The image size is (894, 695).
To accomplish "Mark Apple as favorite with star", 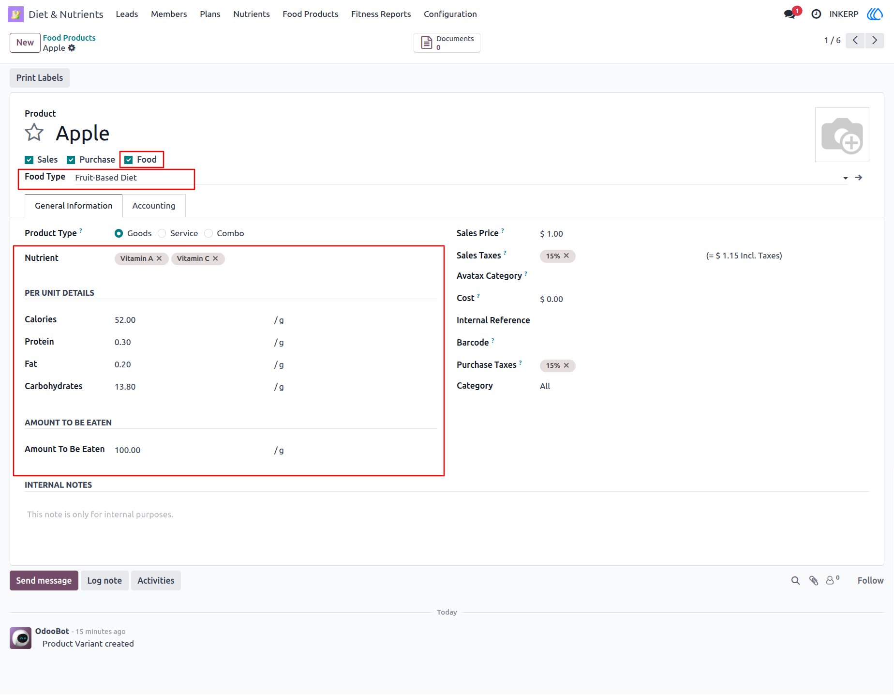I will pyautogui.click(x=34, y=133).
